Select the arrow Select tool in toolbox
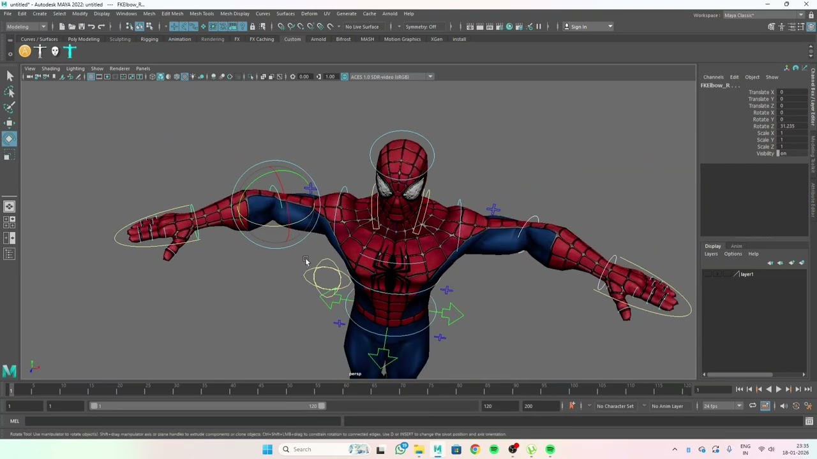This screenshot has width=817, height=459. (10, 76)
